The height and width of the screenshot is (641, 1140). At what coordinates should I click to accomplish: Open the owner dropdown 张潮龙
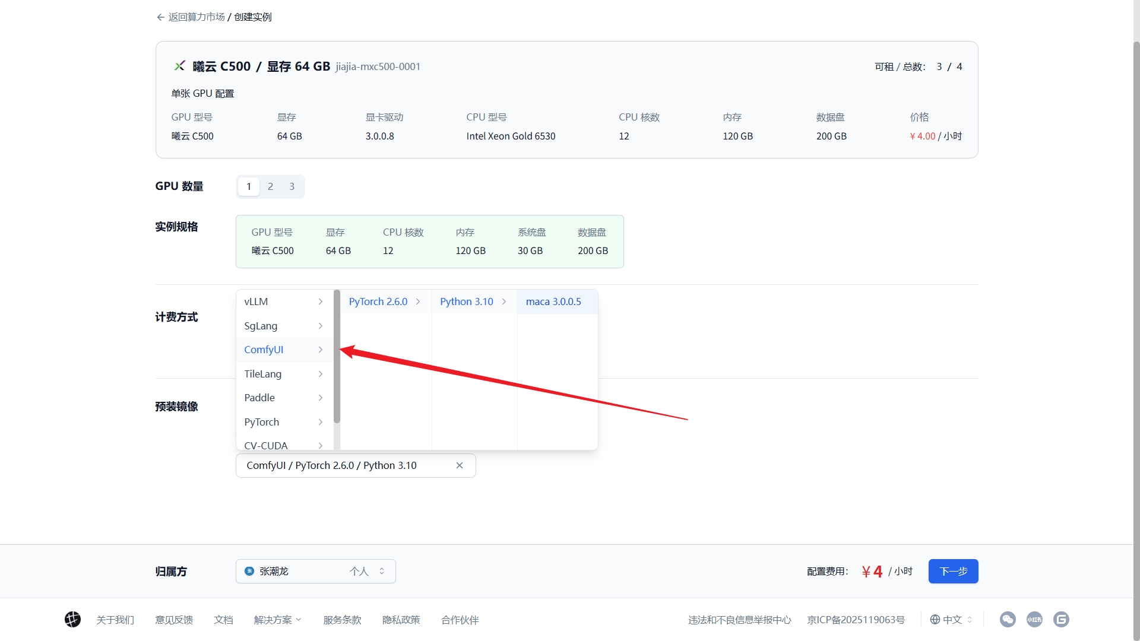pos(315,571)
